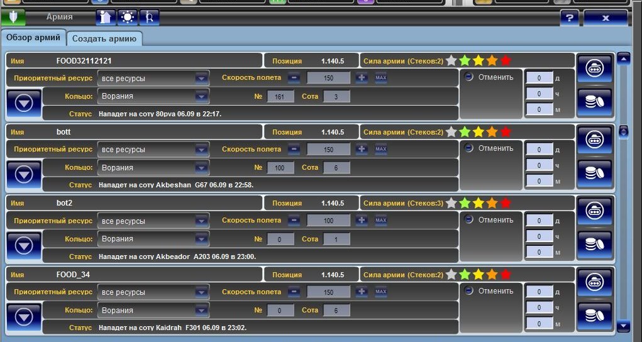Click the plus speed button for bot2
The image size is (642, 342).
click(362, 221)
